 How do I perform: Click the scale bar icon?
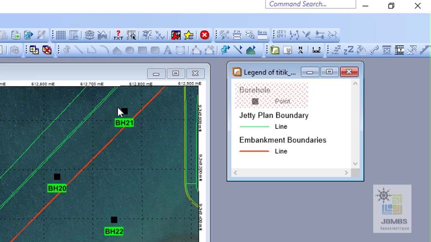click(x=316, y=50)
